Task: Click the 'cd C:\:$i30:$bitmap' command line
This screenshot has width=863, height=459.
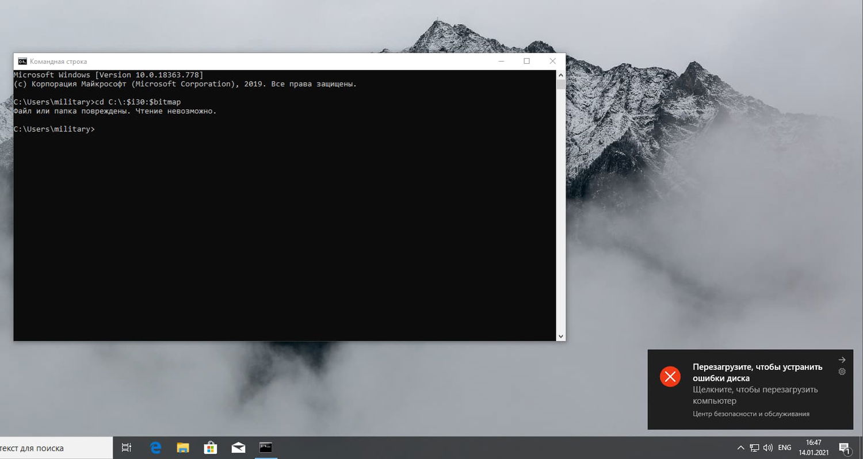Action: (97, 102)
